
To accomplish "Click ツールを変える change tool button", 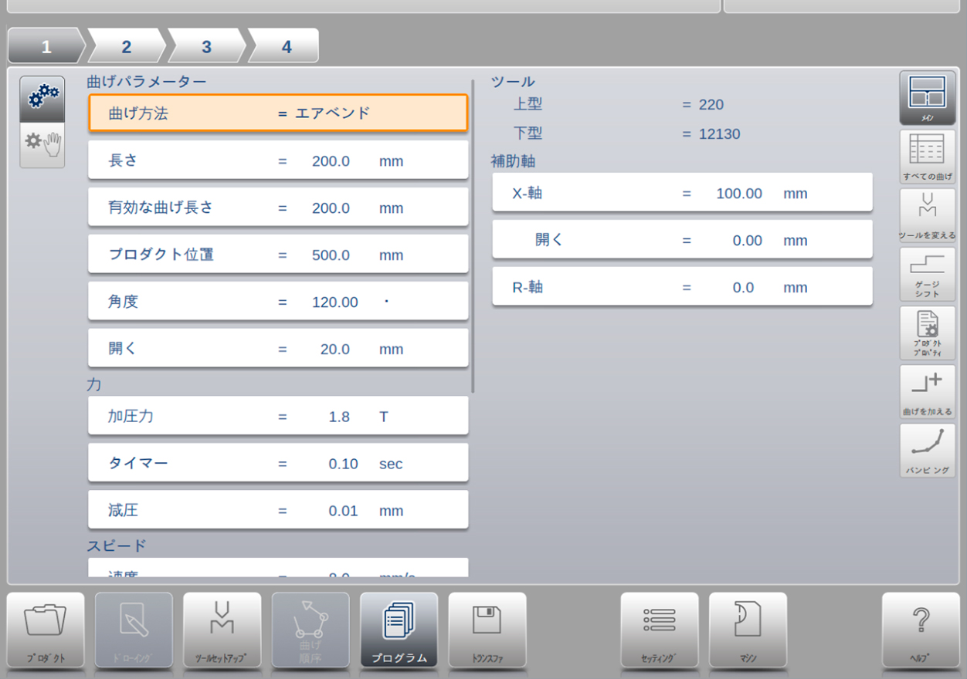I will click(927, 215).
